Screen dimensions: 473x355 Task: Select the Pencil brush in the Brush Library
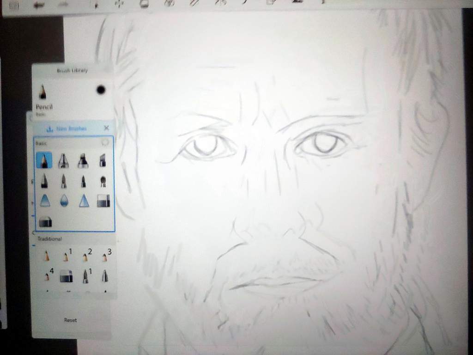click(x=43, y=90)
